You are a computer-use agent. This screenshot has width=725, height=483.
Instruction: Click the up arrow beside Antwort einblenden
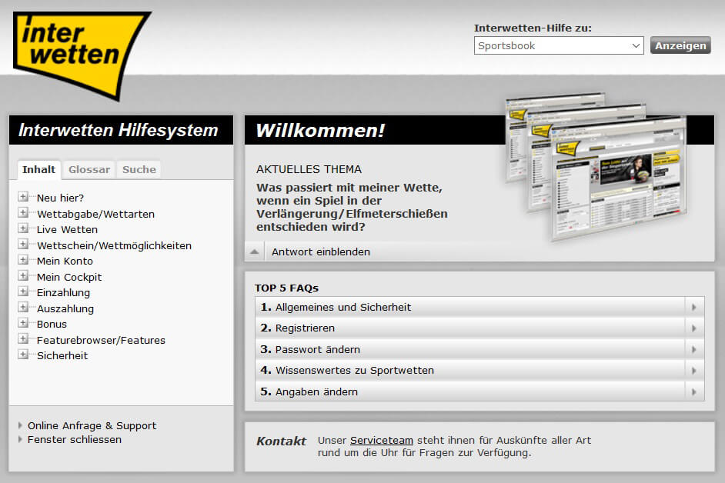coord(254,252)
